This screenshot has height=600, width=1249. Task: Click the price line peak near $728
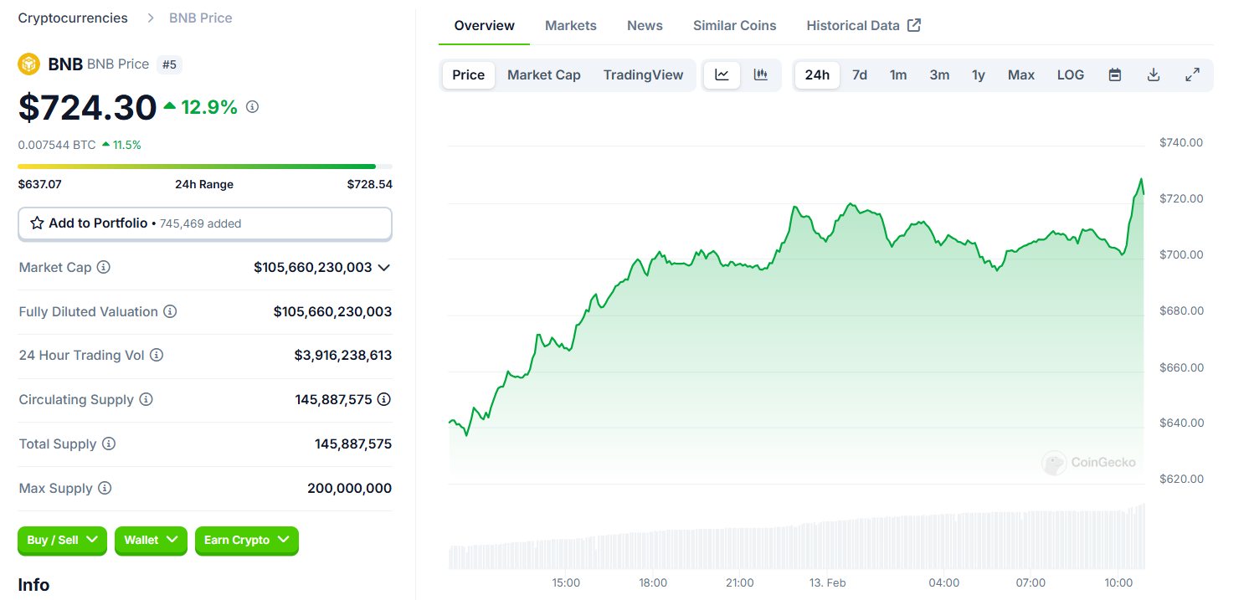tap(1140, 179)
